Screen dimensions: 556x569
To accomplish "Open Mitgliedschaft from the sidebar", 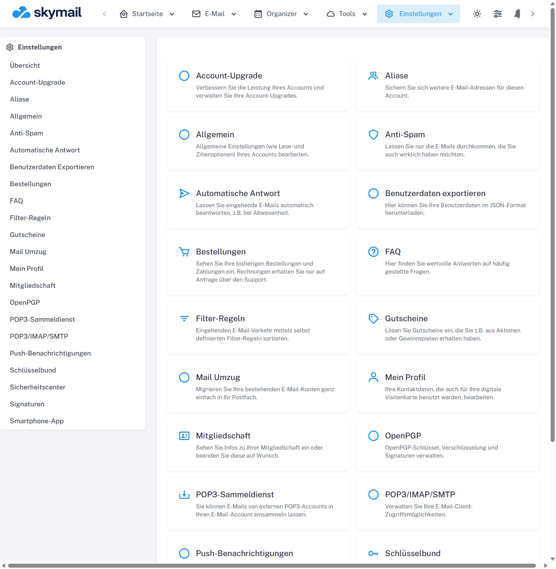I will [x=33, y=286].
